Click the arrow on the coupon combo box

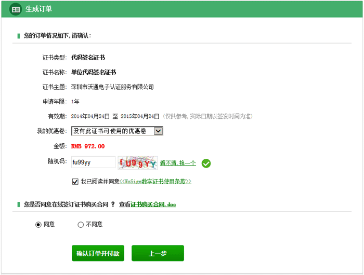point(159,131)
